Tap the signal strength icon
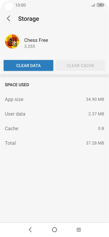The height and width of the screenshot is (237, 109). [x=93, y=5]
